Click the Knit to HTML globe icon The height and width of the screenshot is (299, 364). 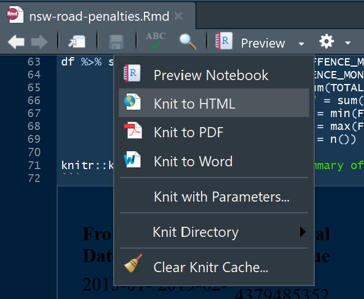pos(132,102)
